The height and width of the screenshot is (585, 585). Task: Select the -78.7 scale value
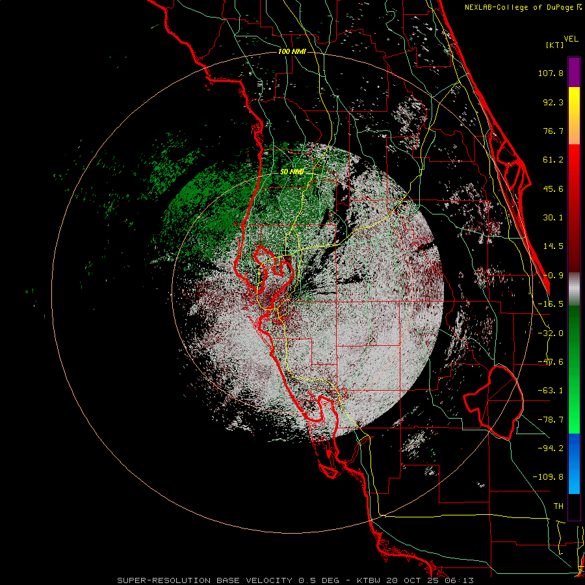(551, 420)
